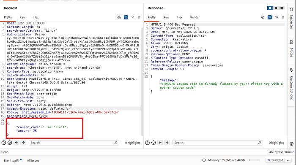The height and width of the screenshot is (165, 296).
Task: Select the Request Pretty tab
Action: pos(8,17)
